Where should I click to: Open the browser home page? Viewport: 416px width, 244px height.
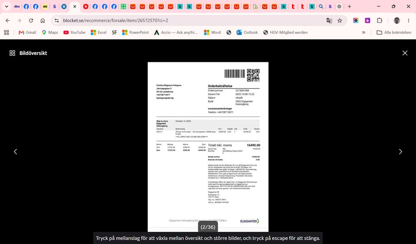coord(42,20)
